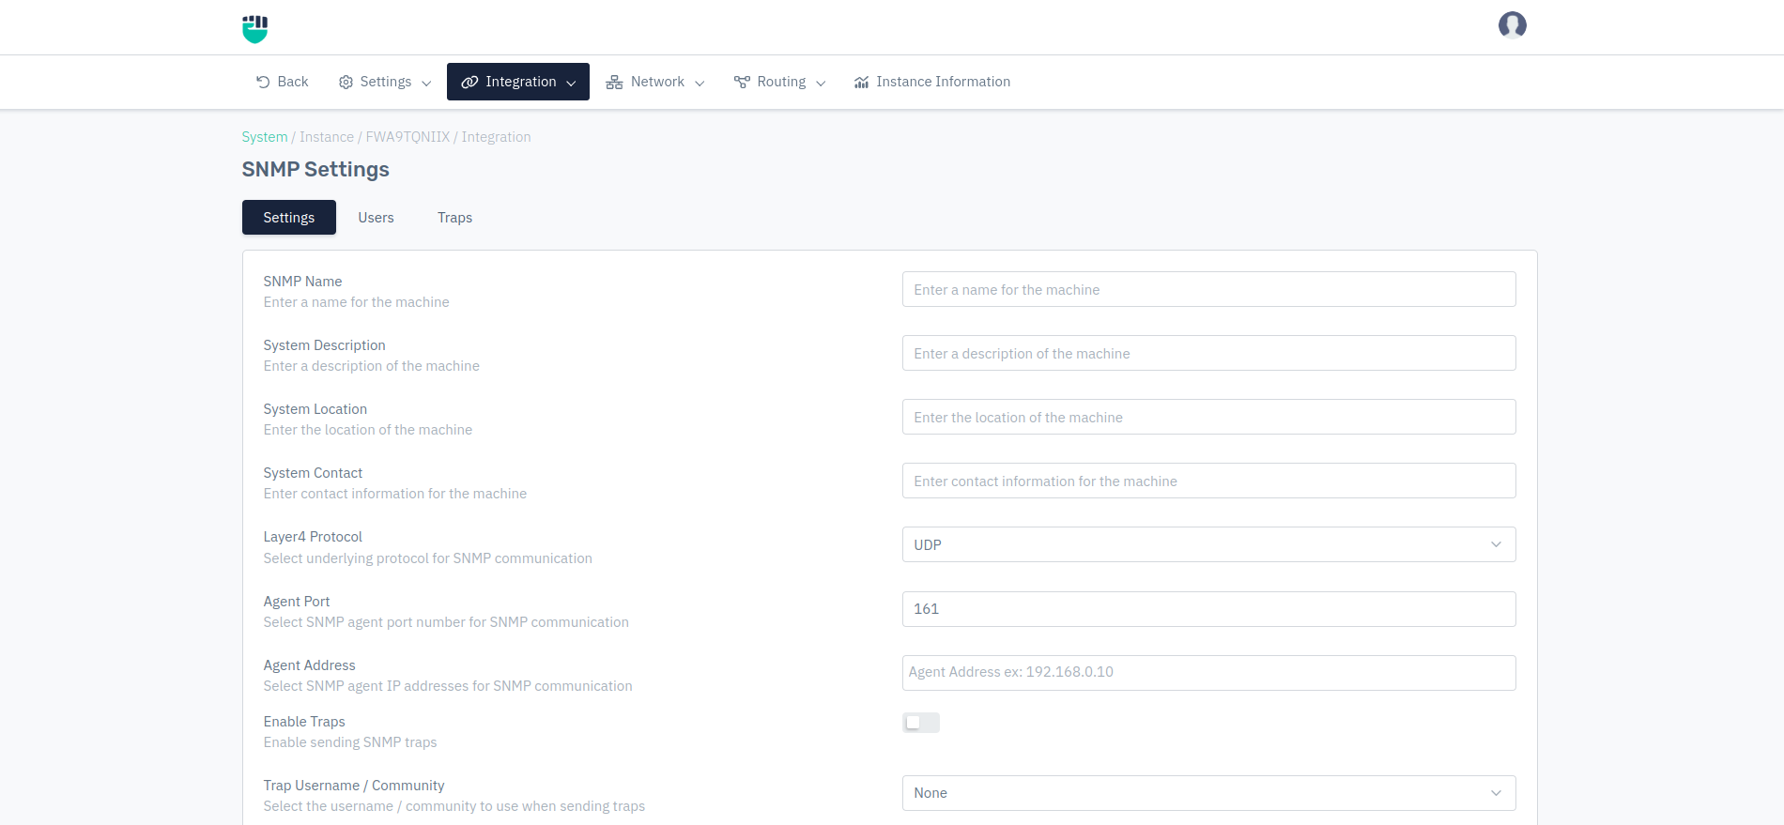Viewport: 1784px width, 825px height.
Task: Click the Enable Traps label
Action: [304, 722]
